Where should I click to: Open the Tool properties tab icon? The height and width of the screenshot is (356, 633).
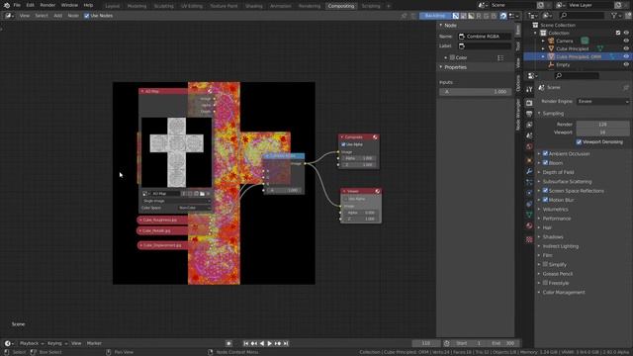(x=529, y=89)
